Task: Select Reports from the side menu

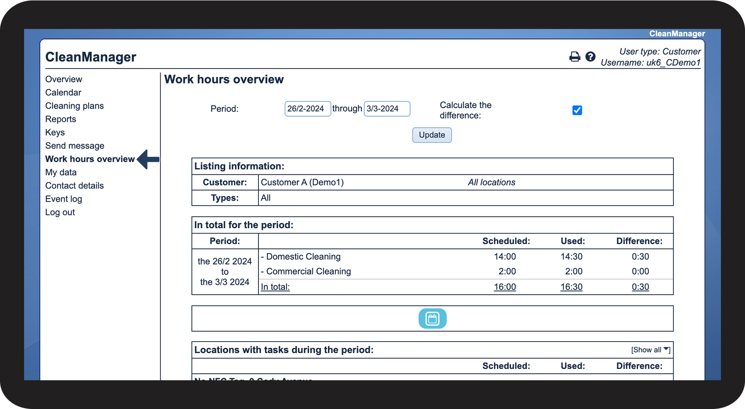Action: pyautogui.click(x=61, y=119)
